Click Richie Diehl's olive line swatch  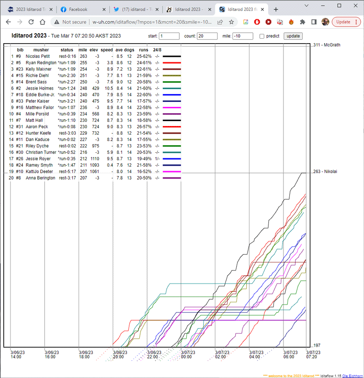point(172,76)
